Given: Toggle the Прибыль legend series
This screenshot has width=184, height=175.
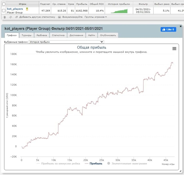Looking at the screenshot, I should pyautogui.click(x=94, y=163).
